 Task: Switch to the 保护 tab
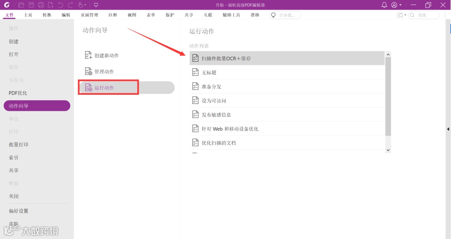point(170,15)
